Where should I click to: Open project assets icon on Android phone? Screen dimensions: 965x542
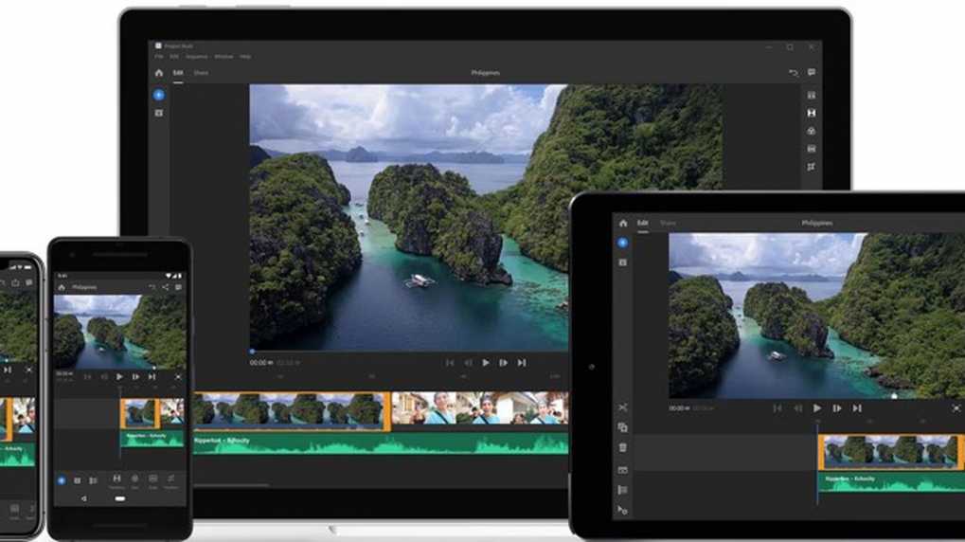(77, 480)
